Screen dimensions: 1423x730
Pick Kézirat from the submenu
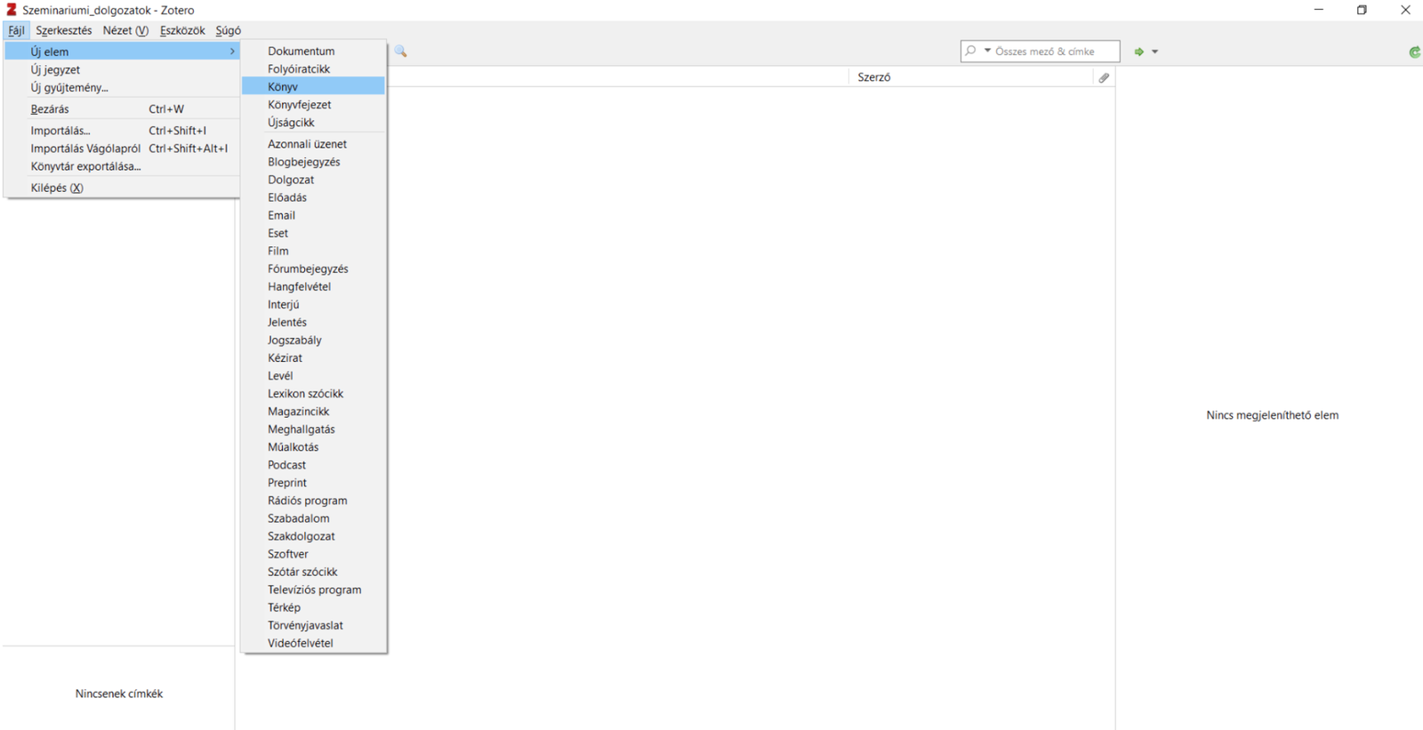coord(313,357)
